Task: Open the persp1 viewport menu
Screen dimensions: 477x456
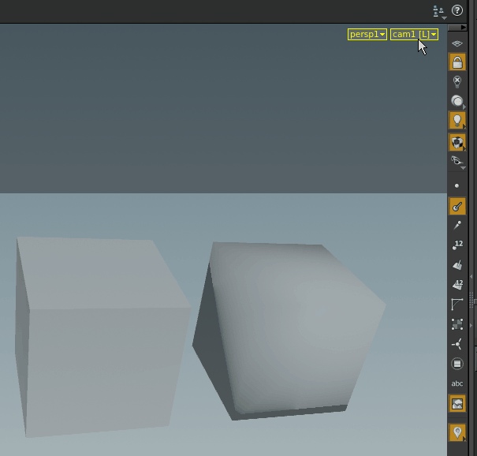Action: point(367,35)
